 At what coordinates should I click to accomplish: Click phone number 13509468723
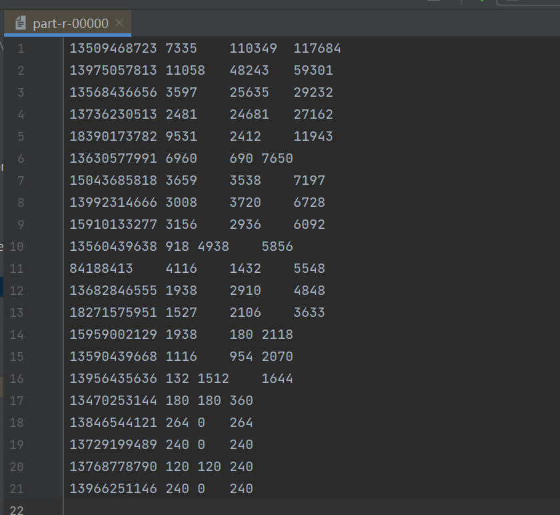(x=113, y=48)
